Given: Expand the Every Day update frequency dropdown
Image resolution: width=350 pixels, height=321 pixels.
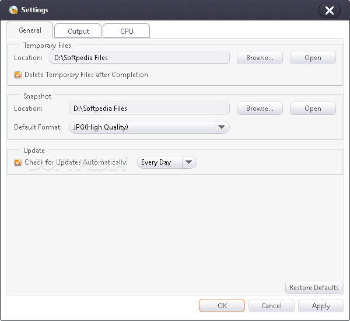Looking at the screenshot, I should [x=190, y=163].
